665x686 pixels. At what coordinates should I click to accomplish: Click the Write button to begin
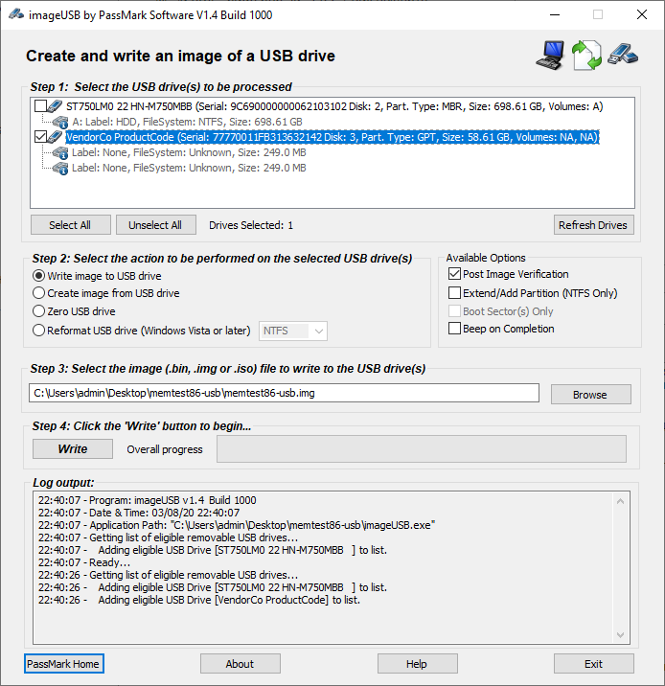click(x=73, y=449)
